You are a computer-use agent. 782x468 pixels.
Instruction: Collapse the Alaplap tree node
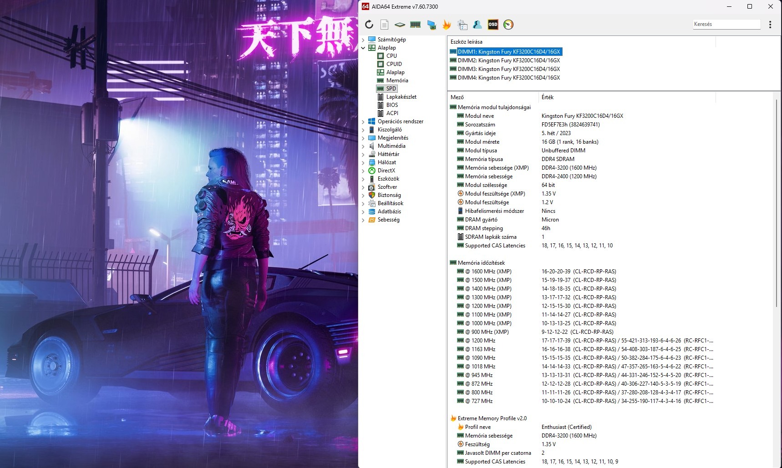[363, 48]
